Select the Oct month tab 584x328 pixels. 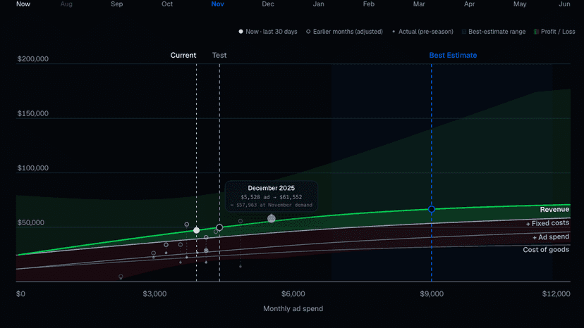point(167,4)
